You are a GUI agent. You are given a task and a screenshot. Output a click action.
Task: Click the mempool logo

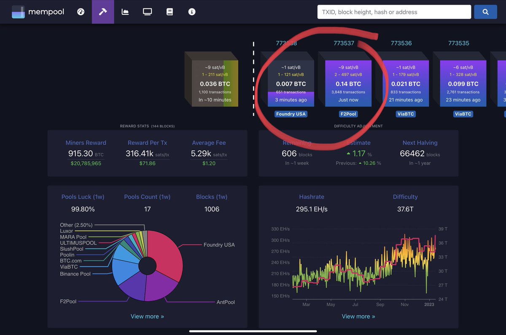[38, 12]
